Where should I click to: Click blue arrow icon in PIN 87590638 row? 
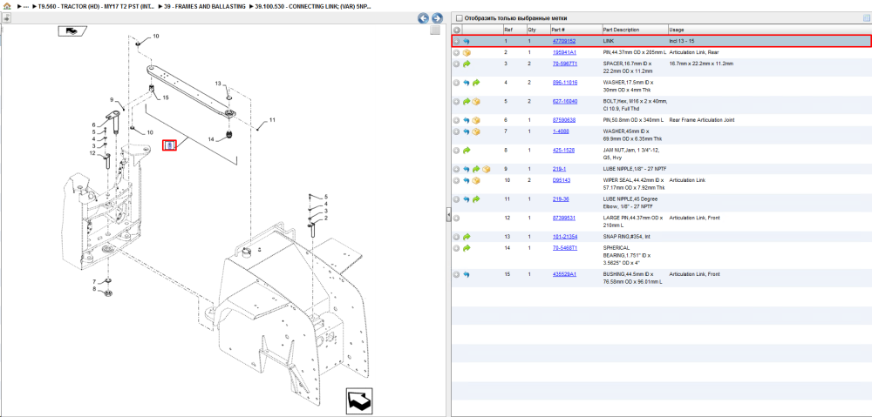pos(467,120)
